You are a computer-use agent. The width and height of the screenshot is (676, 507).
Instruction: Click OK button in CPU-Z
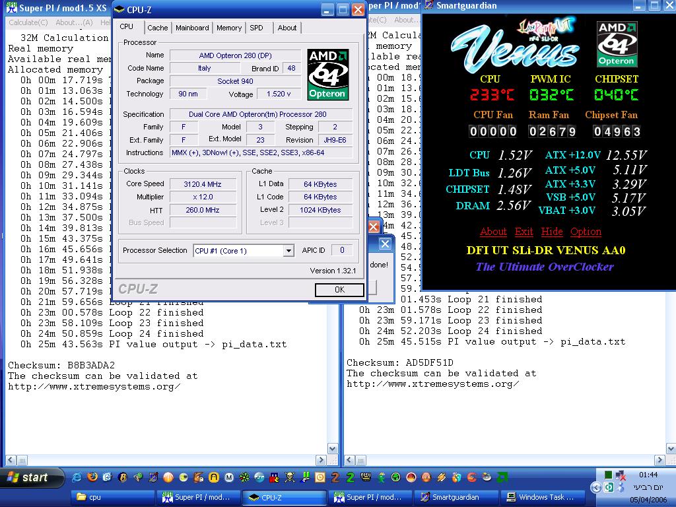[x=340, y=290]
